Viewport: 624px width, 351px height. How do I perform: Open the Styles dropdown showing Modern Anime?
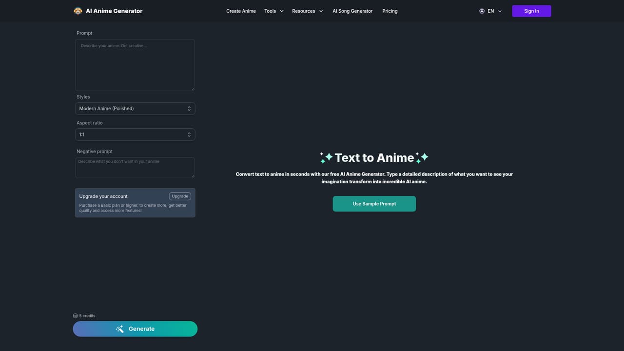click(135, 108)
